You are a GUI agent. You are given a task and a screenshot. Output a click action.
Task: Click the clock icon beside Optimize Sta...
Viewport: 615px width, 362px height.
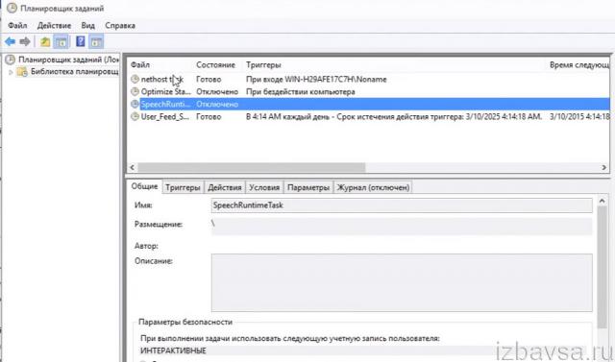click(x=135, y=91)
